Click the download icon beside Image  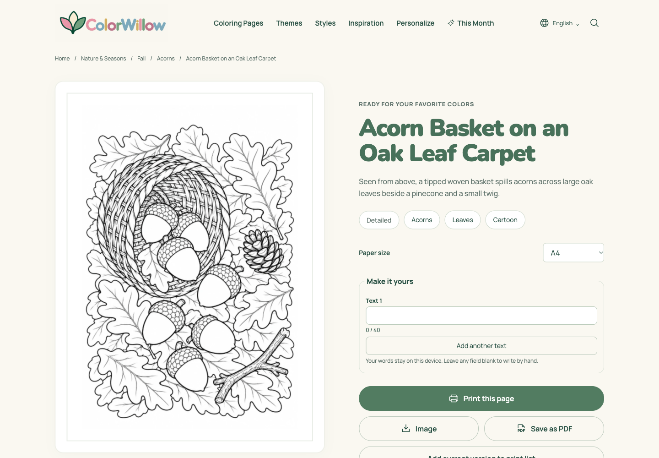[x=405, y=428]
